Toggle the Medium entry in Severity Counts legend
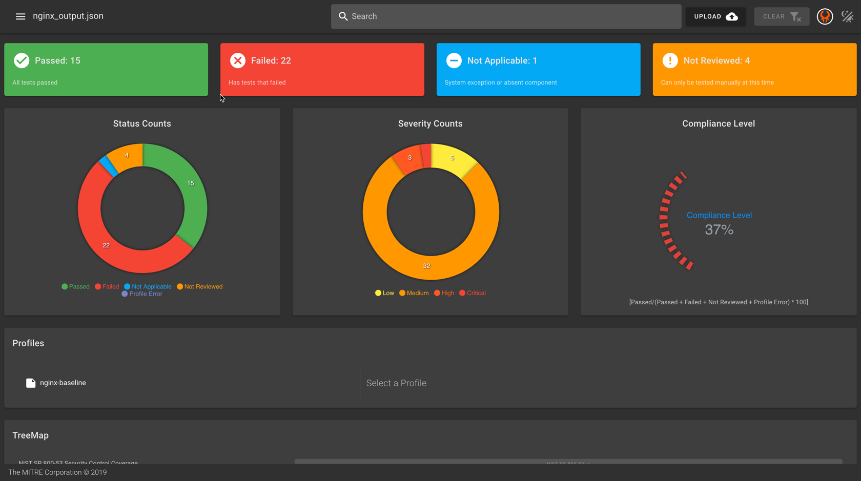The height and width of the screenshot is (481, 861). (414, 292)
